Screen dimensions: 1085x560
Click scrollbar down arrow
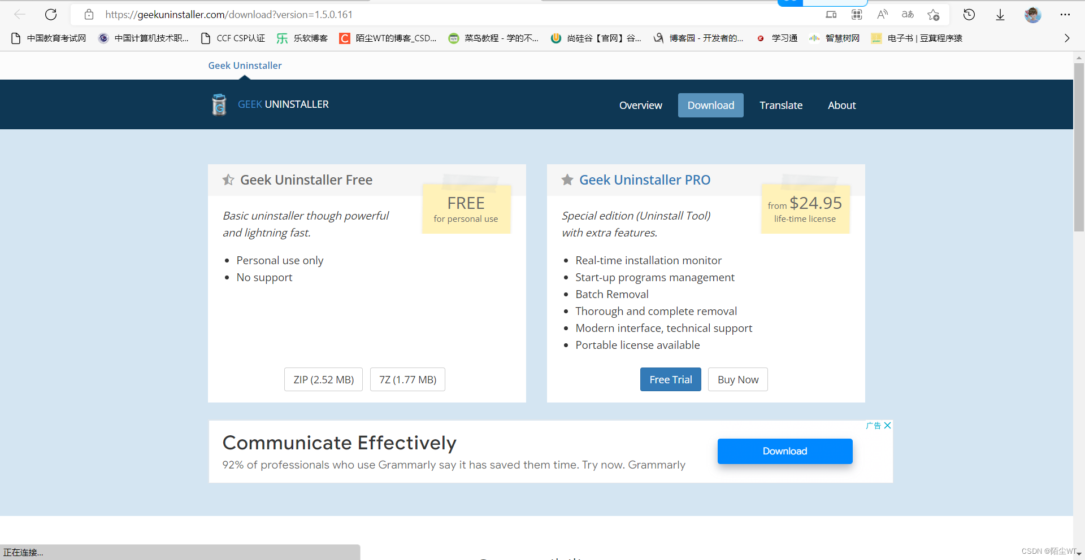[x=1079, y=554]
